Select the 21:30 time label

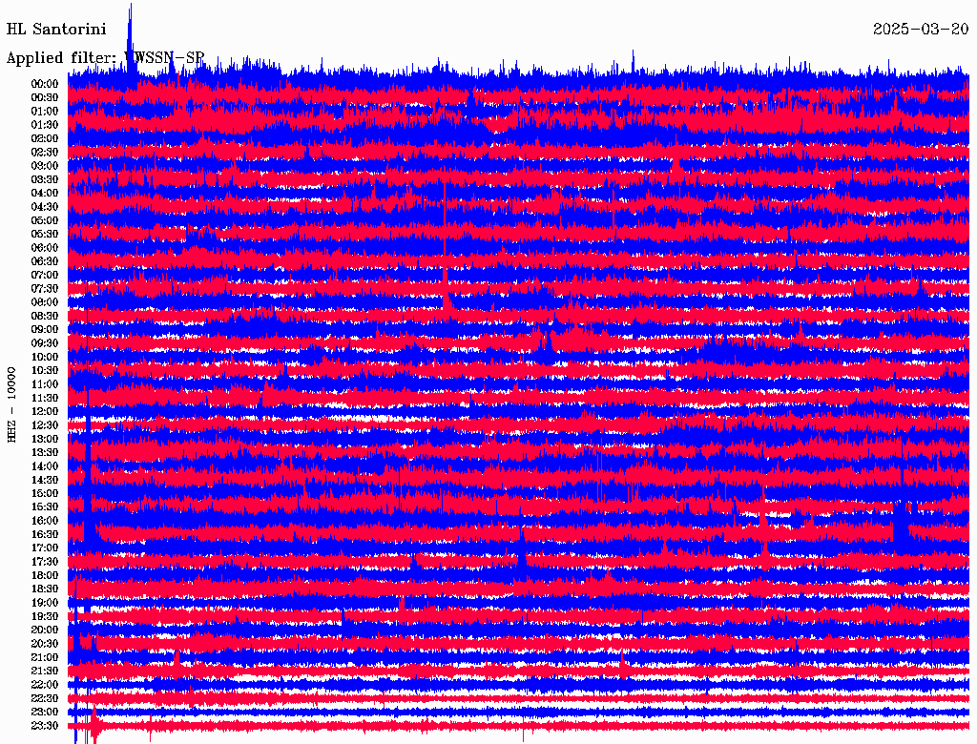click(45, 672)
